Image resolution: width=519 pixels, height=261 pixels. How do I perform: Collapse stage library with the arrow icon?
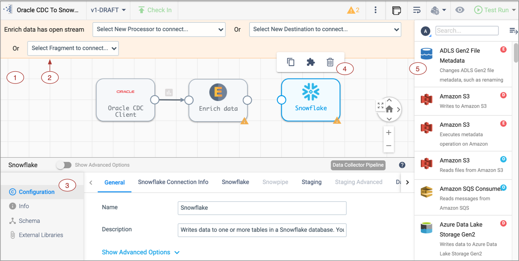(513, 31)
